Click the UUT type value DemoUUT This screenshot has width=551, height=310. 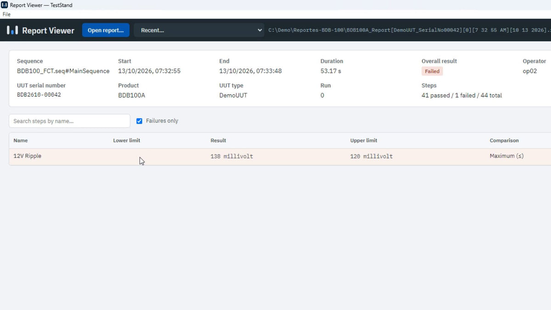click(x=233, y=96)
